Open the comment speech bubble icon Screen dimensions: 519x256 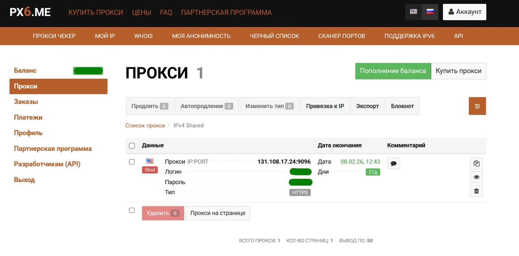393,163
